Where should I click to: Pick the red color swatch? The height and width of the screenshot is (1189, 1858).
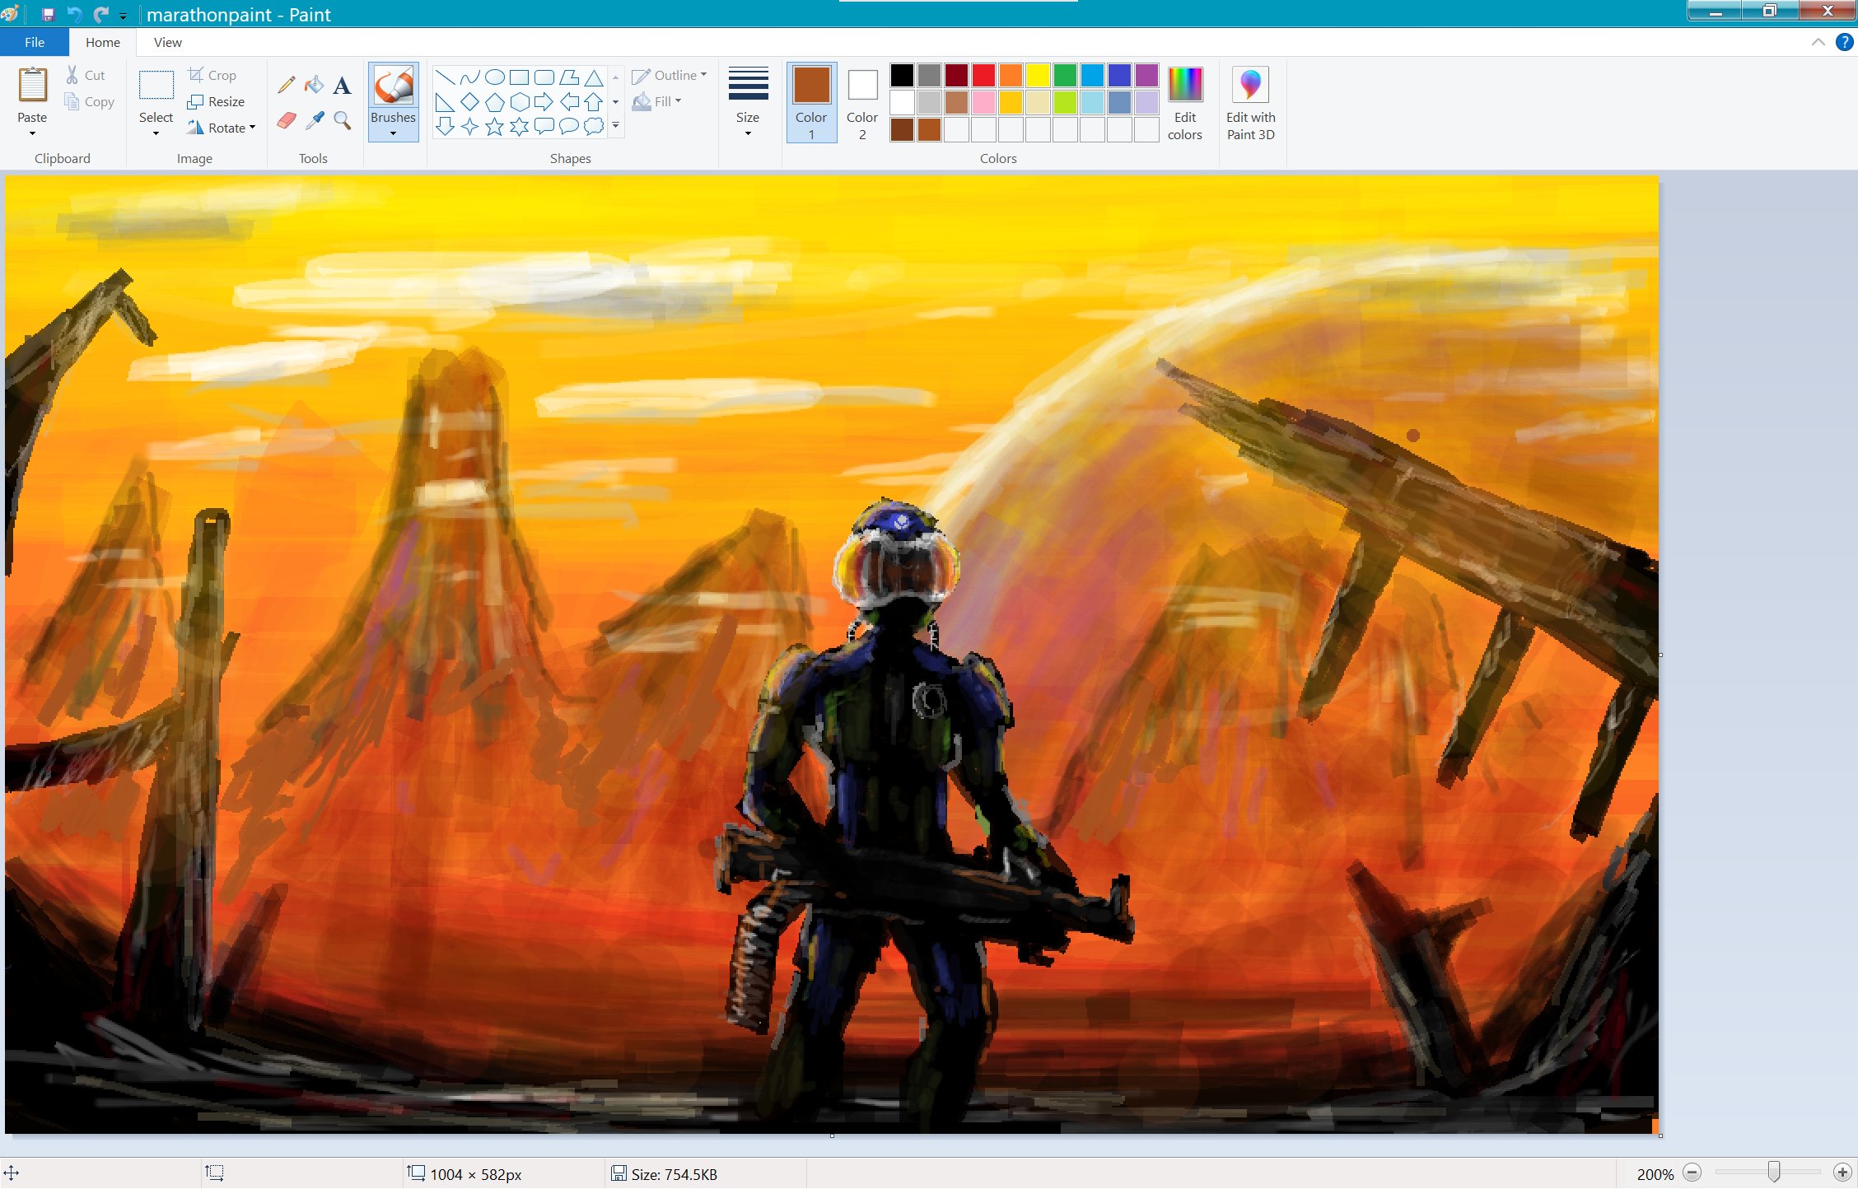coord(983,75)
